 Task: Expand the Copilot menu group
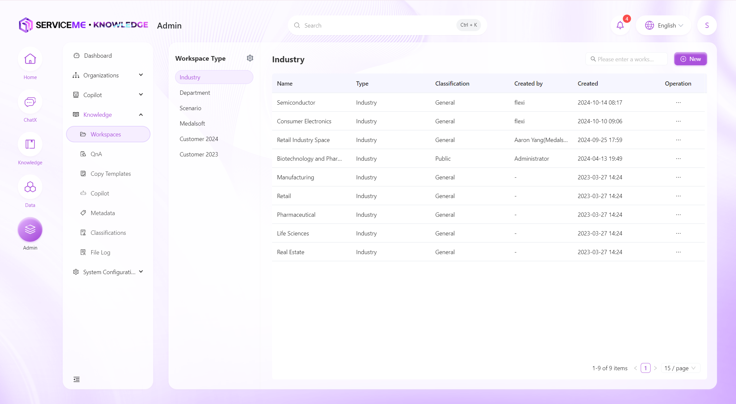[x=108, y=95]
